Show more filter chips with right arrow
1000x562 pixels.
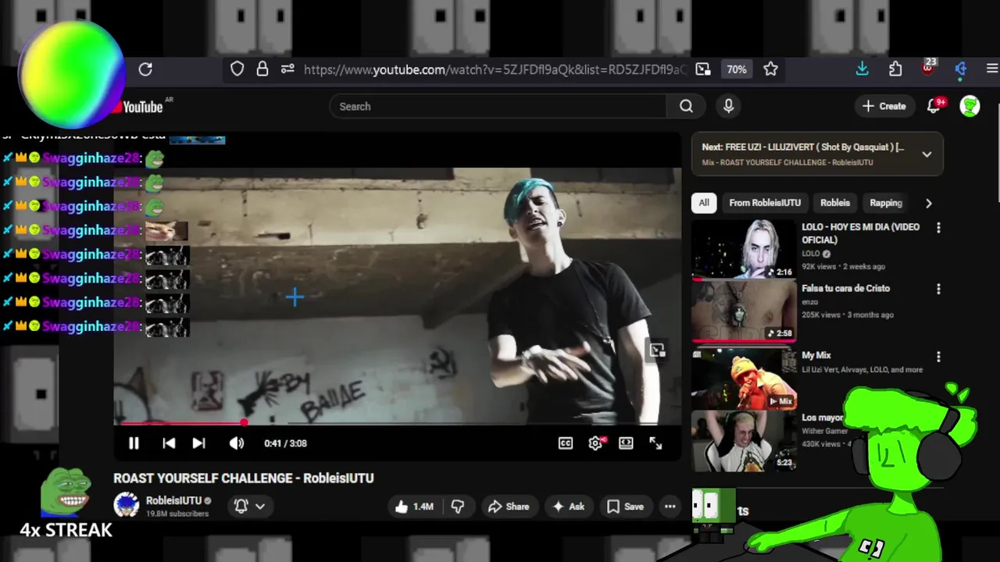(928, 203)
